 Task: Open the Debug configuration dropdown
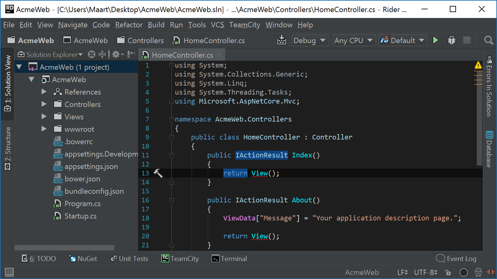pyautogui.click(x=310, y=40)
